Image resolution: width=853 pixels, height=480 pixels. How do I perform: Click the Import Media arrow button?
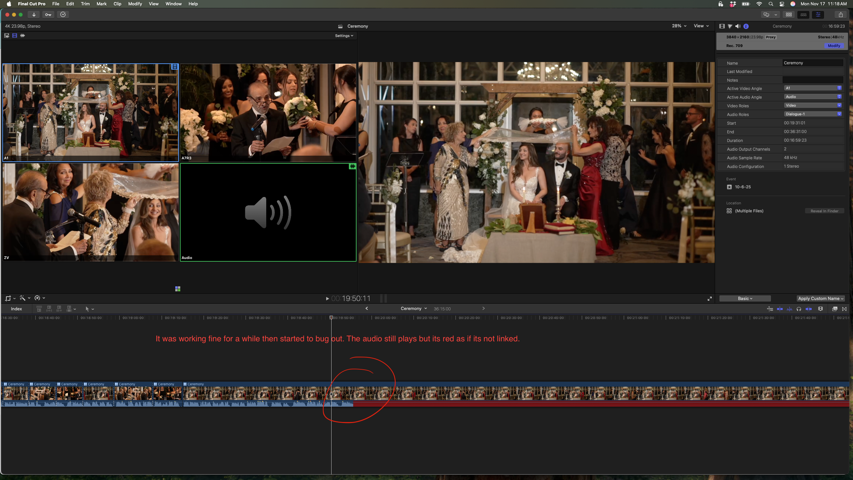[34, 15]
